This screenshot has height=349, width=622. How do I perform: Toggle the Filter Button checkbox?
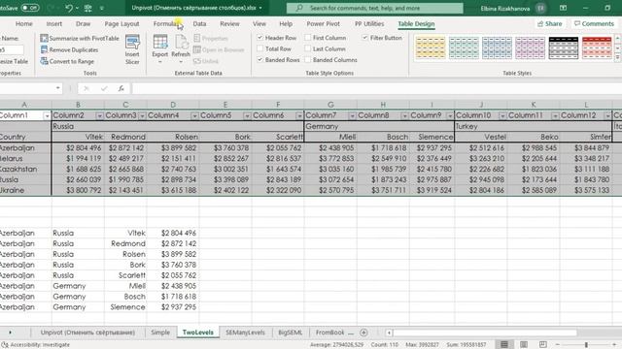tap(364, 38)
